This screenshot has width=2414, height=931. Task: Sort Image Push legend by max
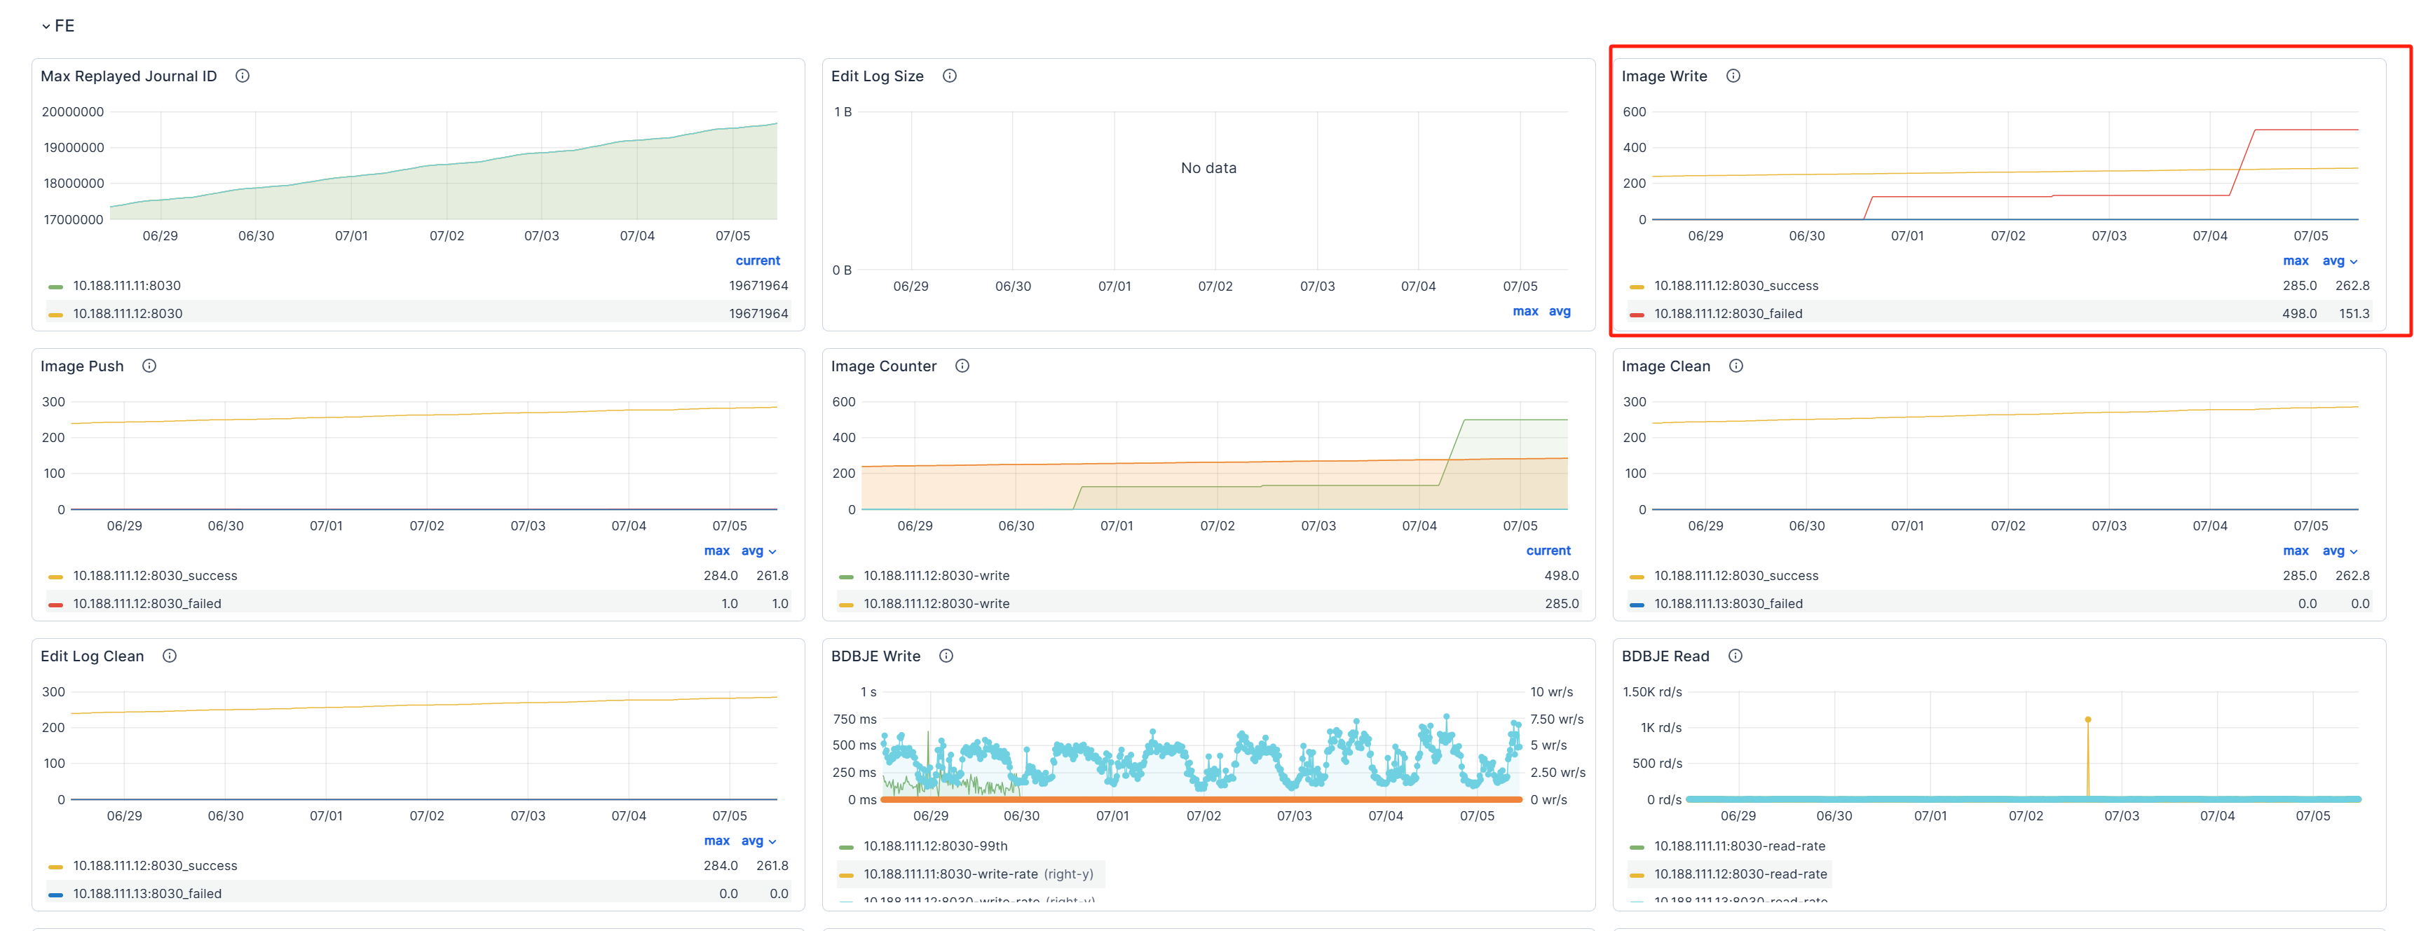(716, 551)
